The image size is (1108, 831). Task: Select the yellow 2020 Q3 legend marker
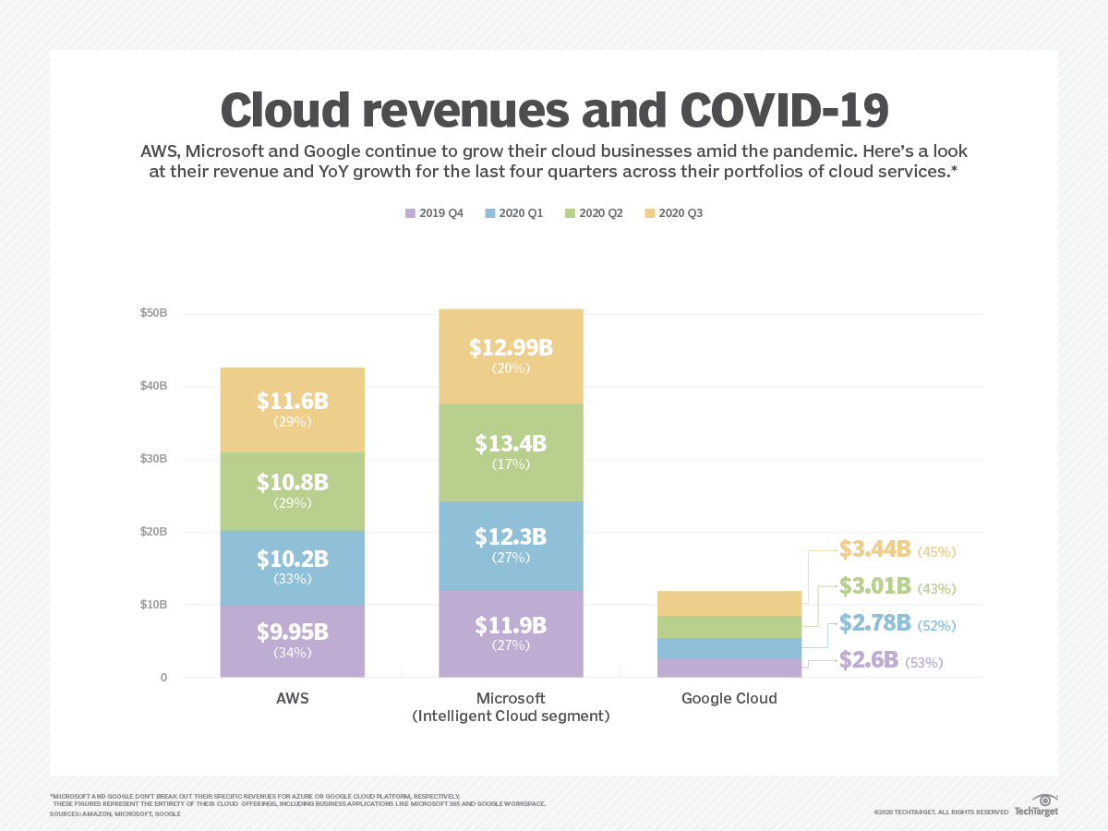649,212
